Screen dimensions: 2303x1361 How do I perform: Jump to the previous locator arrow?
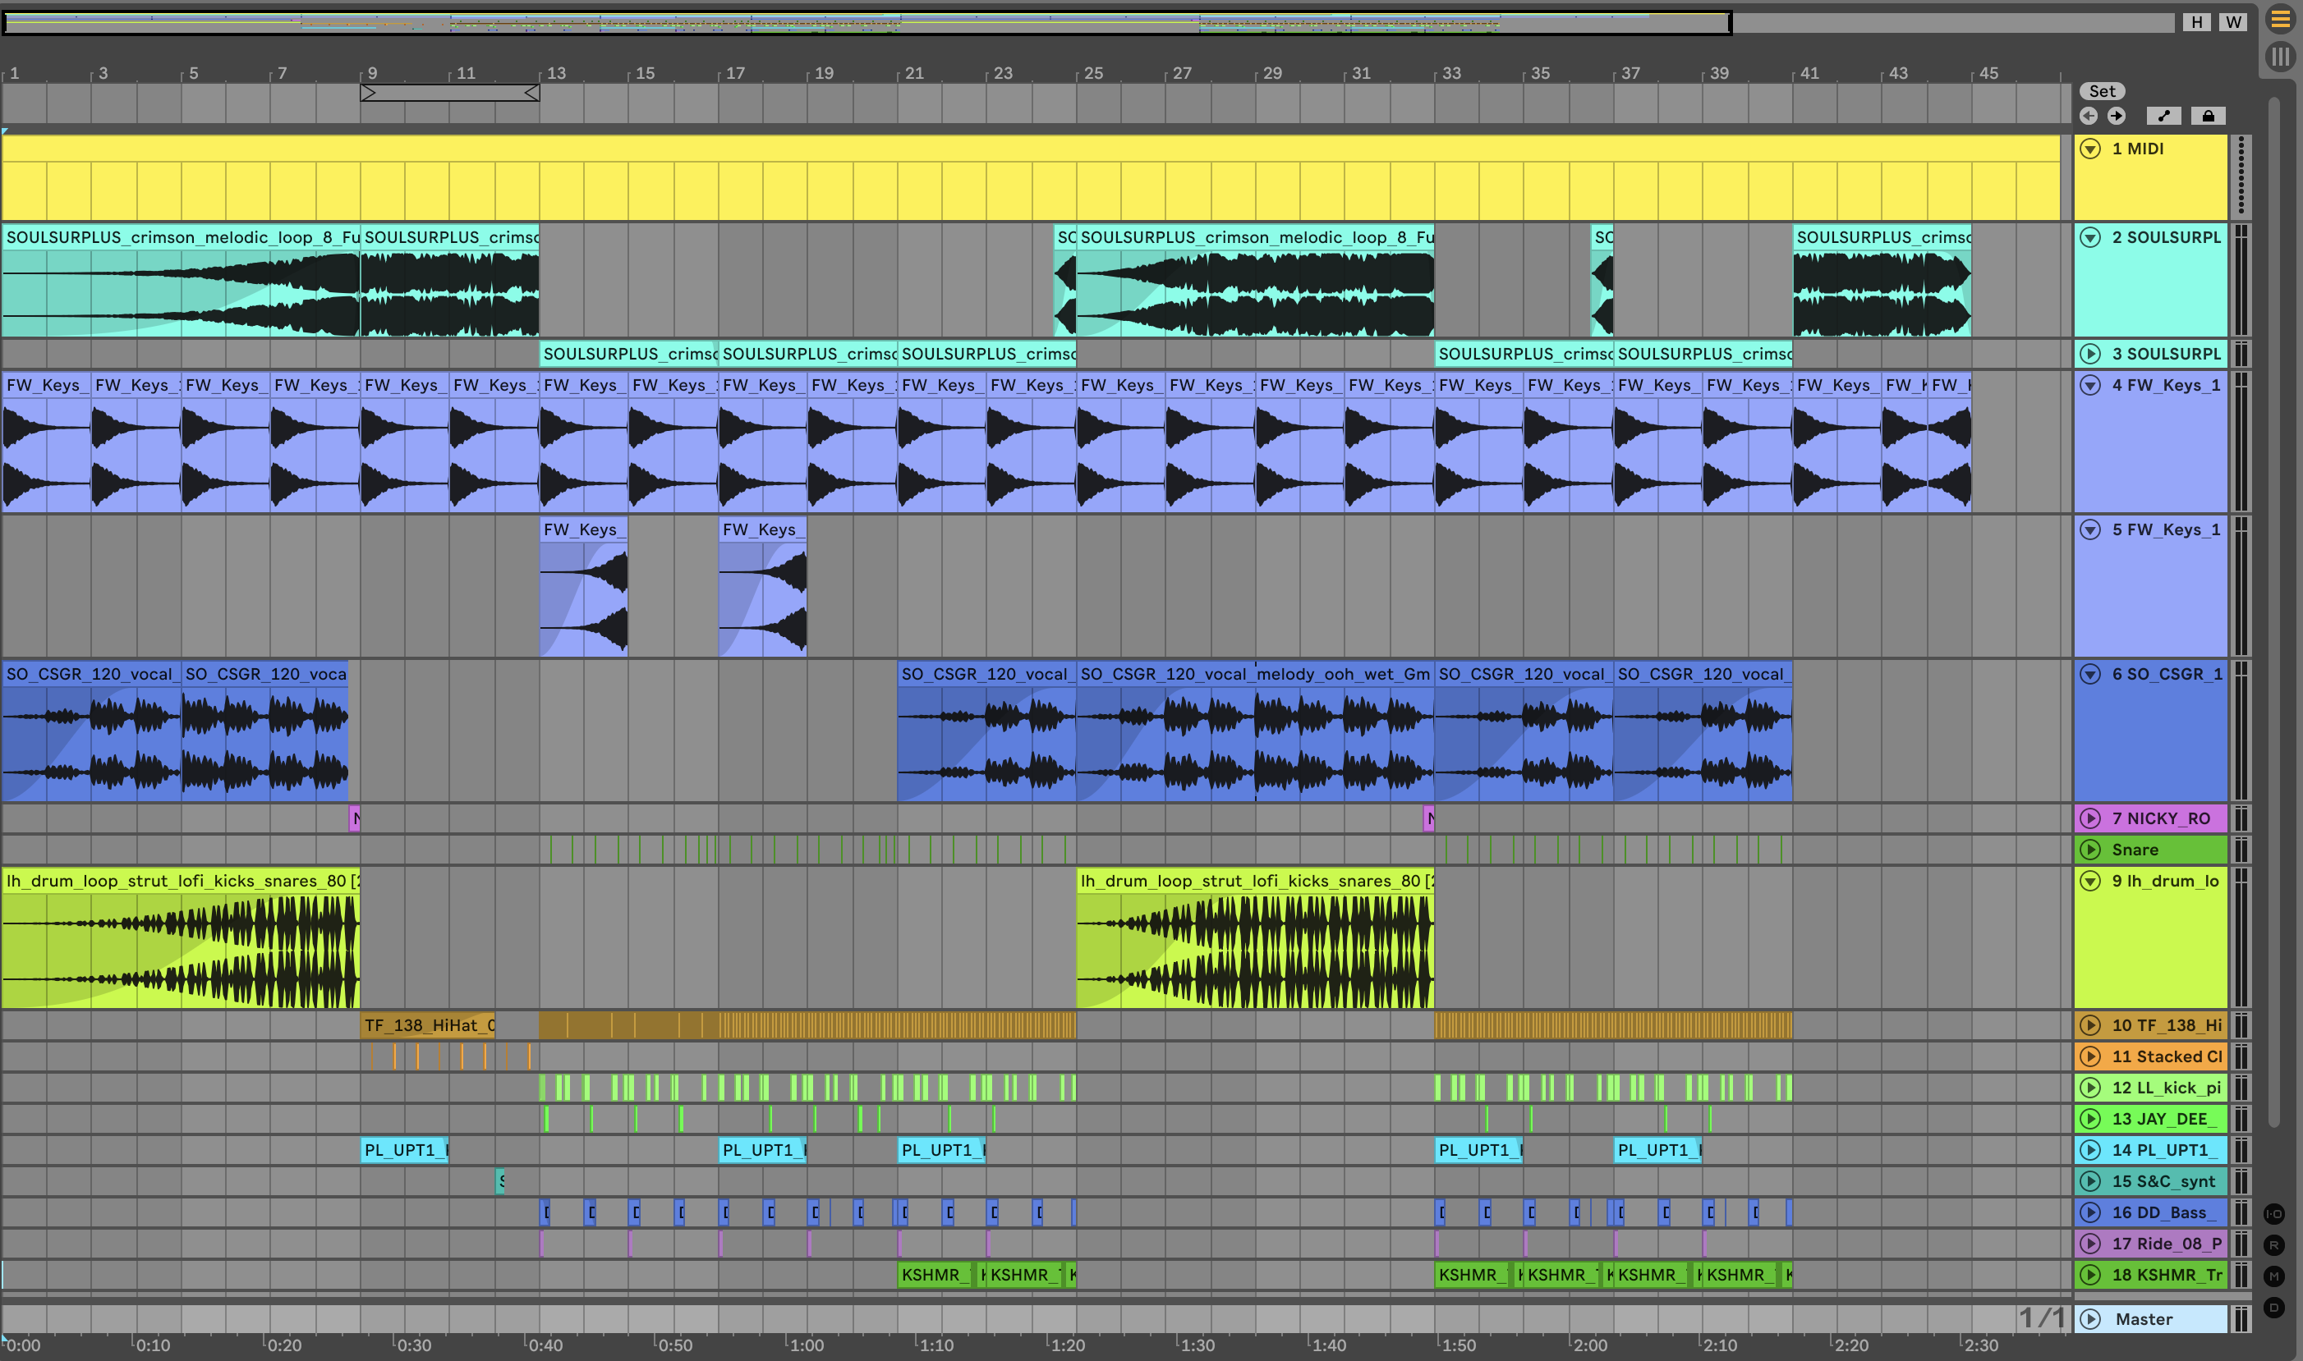[2089, 116]
